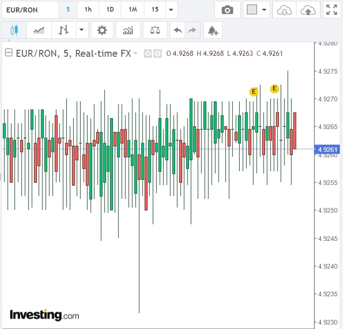Undo the last chart action
Screen dimensions: 343x329
[x=177, y=30]
